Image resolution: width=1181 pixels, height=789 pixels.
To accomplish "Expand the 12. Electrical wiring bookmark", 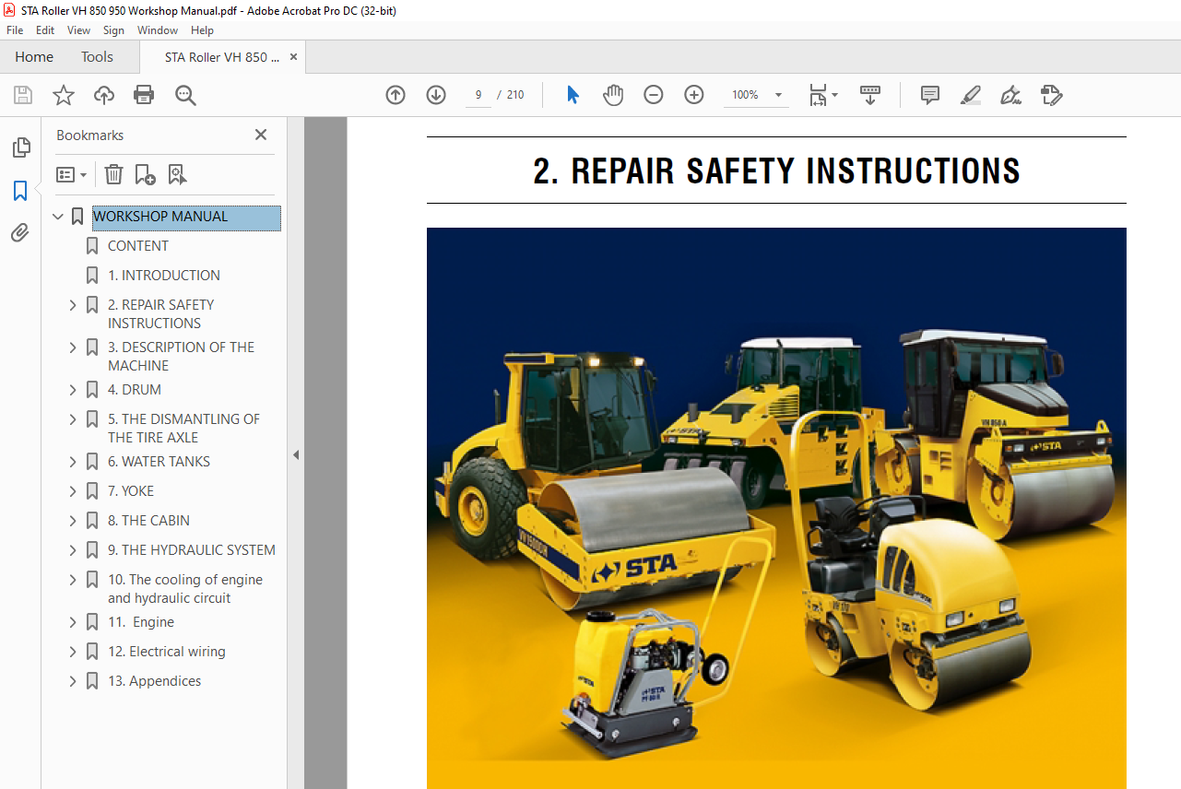I will (73, 652).
